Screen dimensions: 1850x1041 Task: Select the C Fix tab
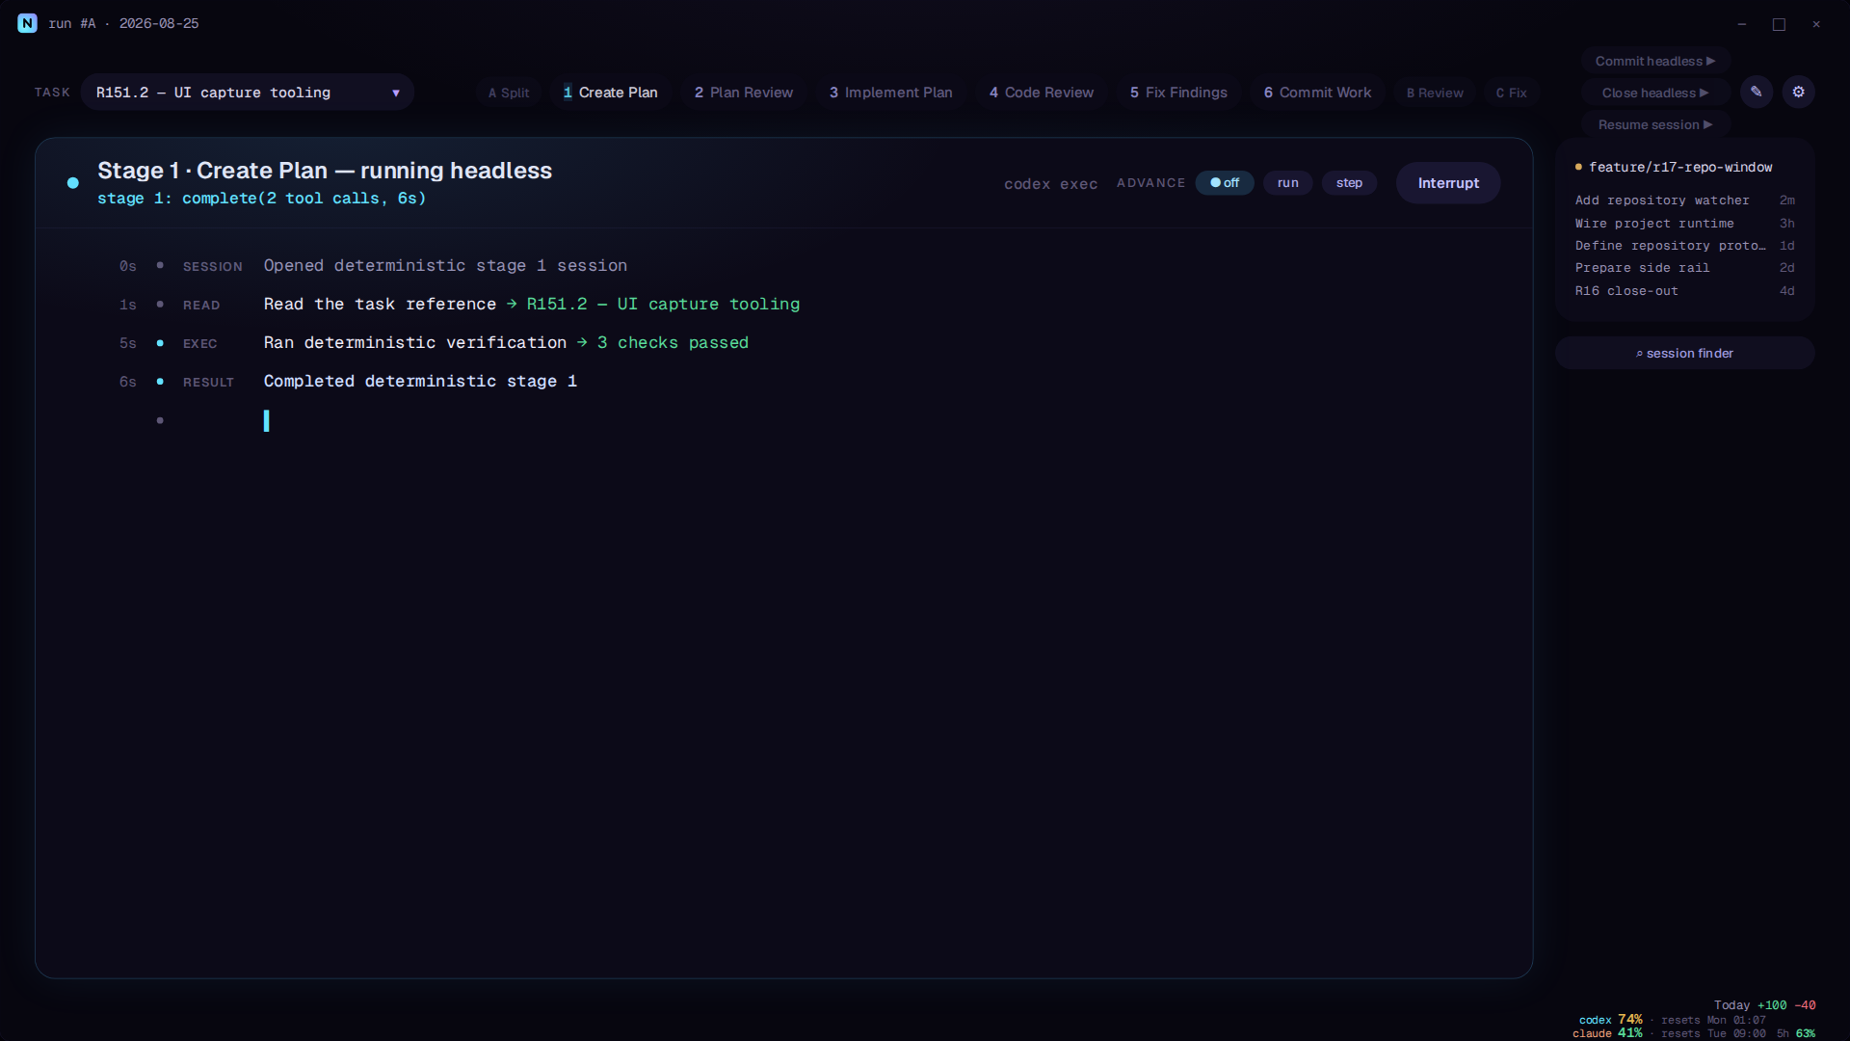point(1511,93)
